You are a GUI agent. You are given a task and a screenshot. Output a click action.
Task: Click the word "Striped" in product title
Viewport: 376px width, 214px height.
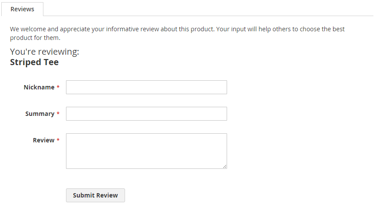click(26, 62)
